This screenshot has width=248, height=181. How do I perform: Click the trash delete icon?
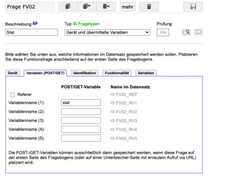tap(149, 6)
